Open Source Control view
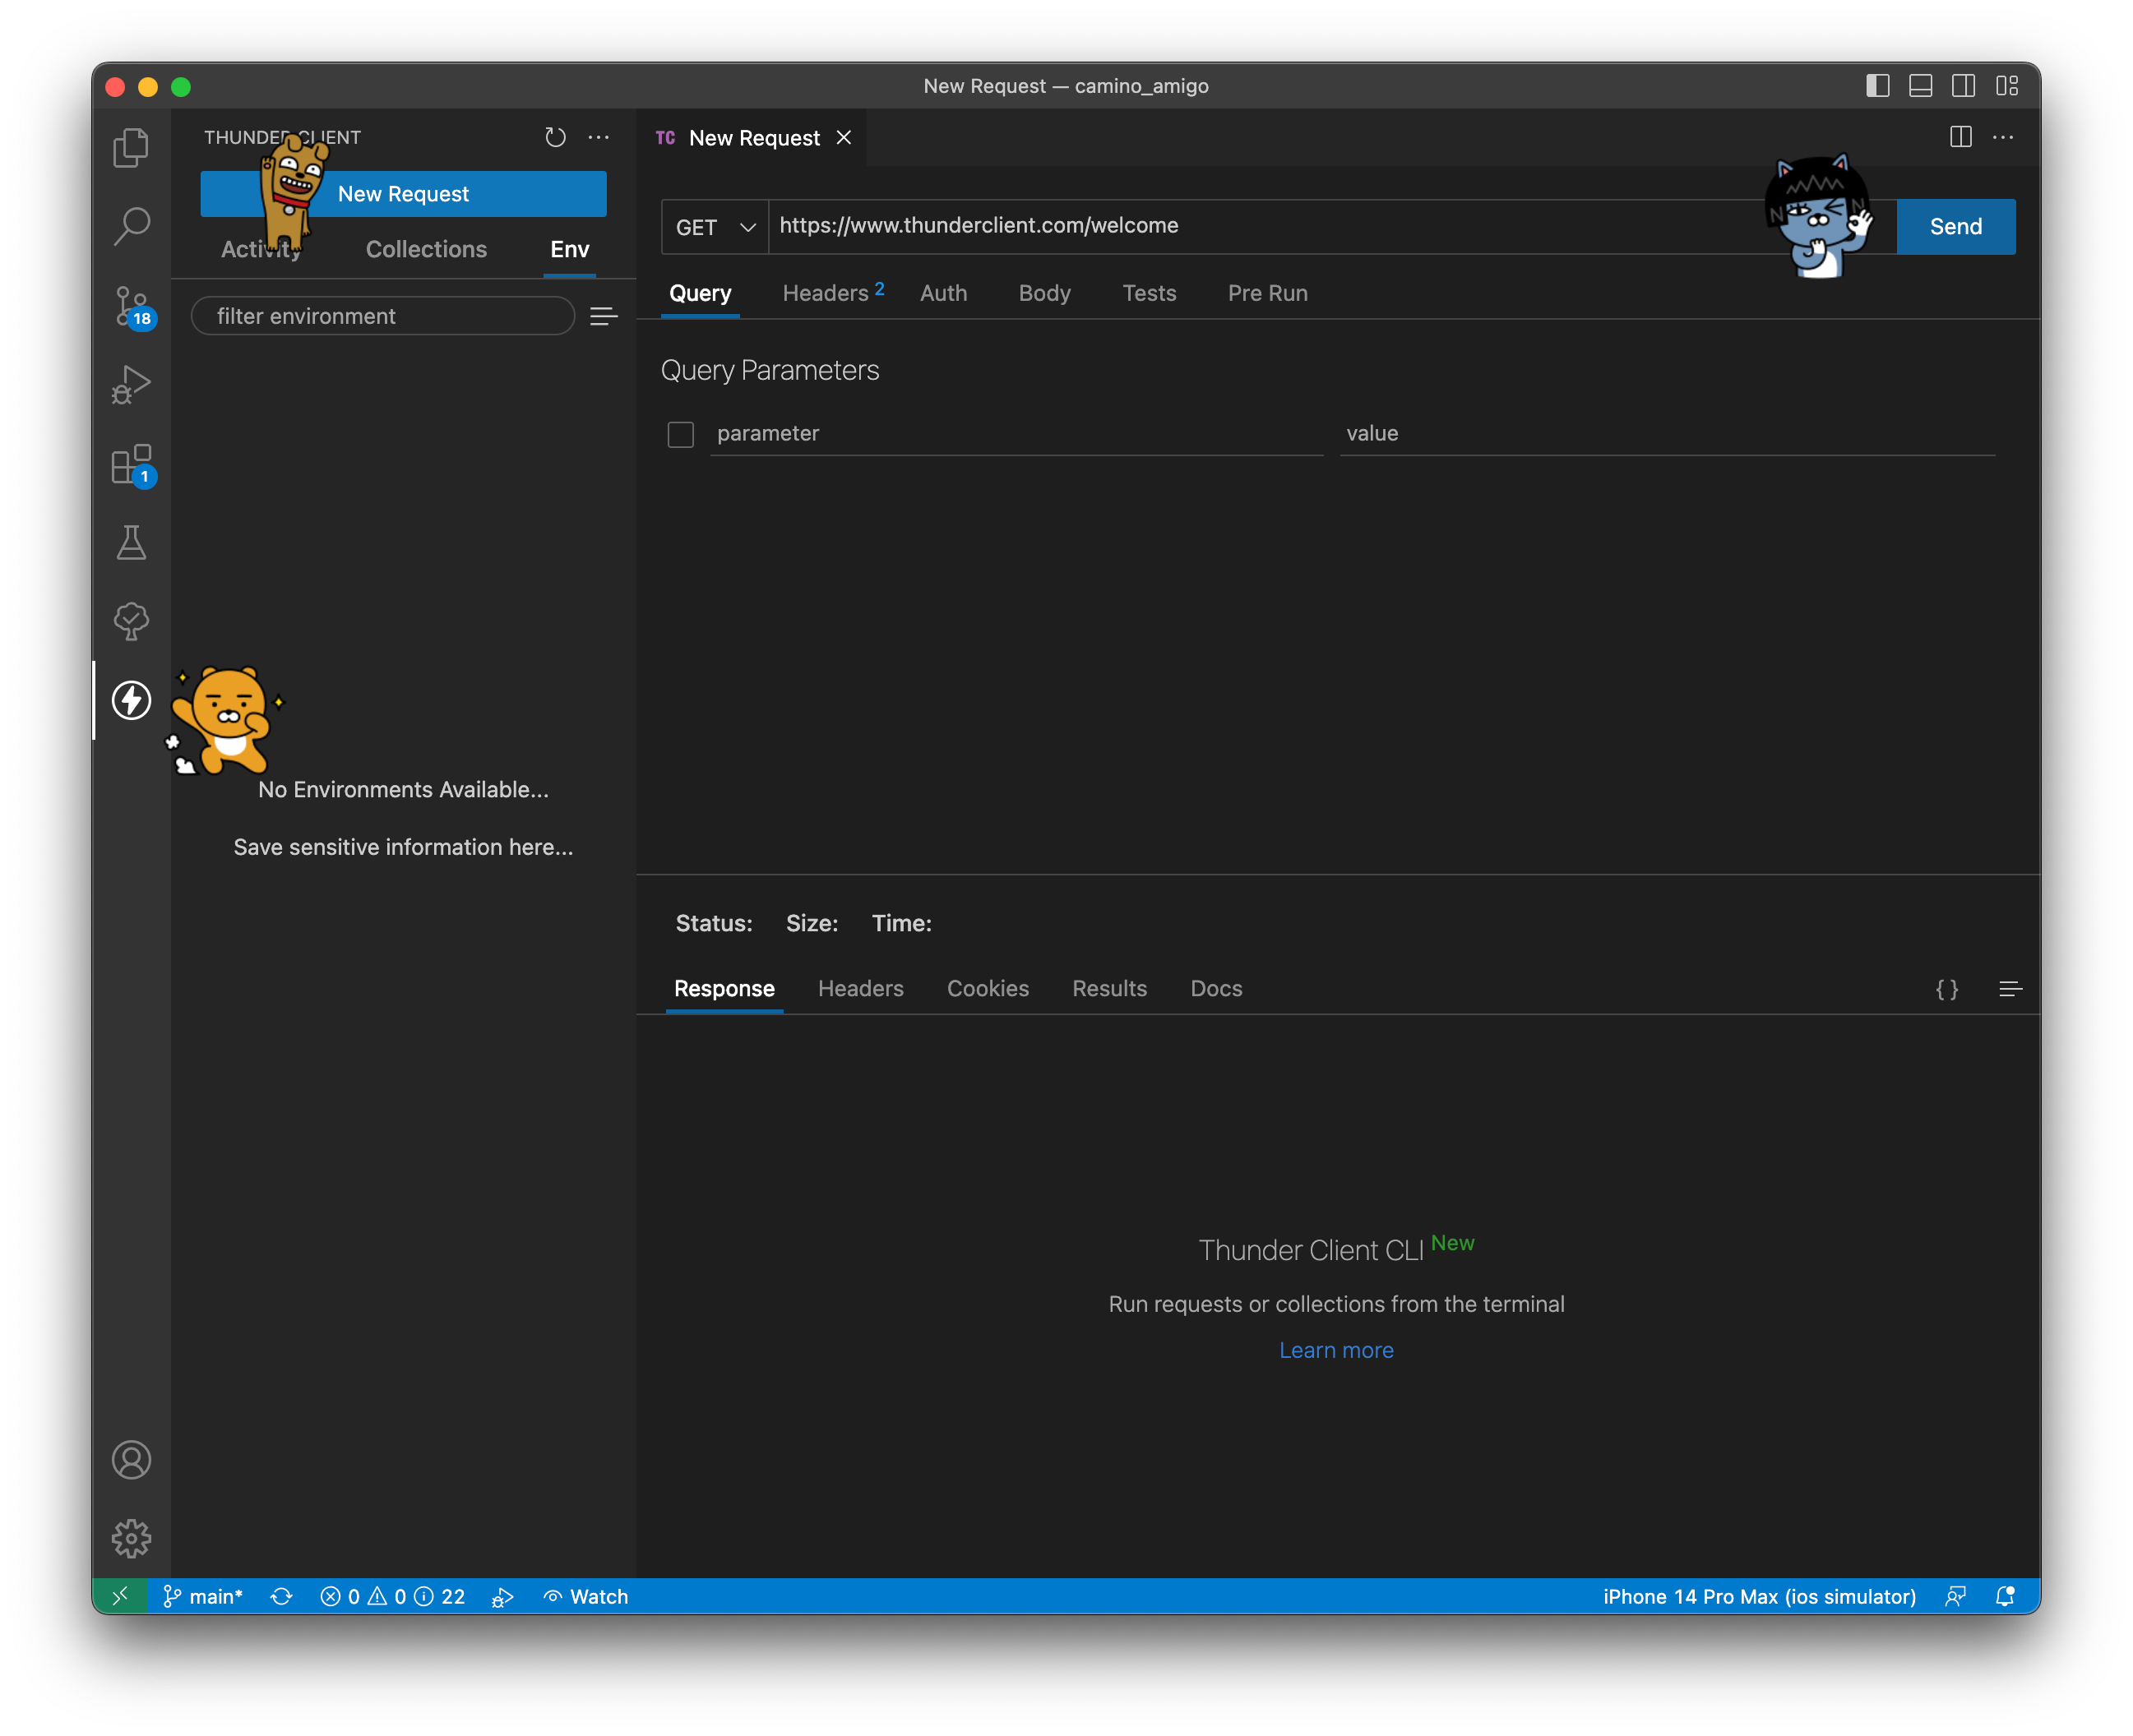This screenshot has width=2133, height=1736. click(131, 306)
